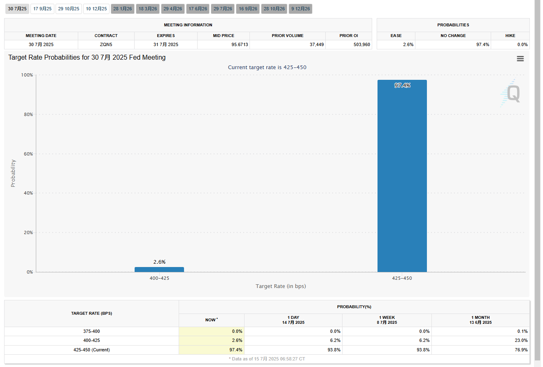The width and height of the screenshot is (543, 367).
Task: Click the 100% y-axis label
Action: (26, 75)
